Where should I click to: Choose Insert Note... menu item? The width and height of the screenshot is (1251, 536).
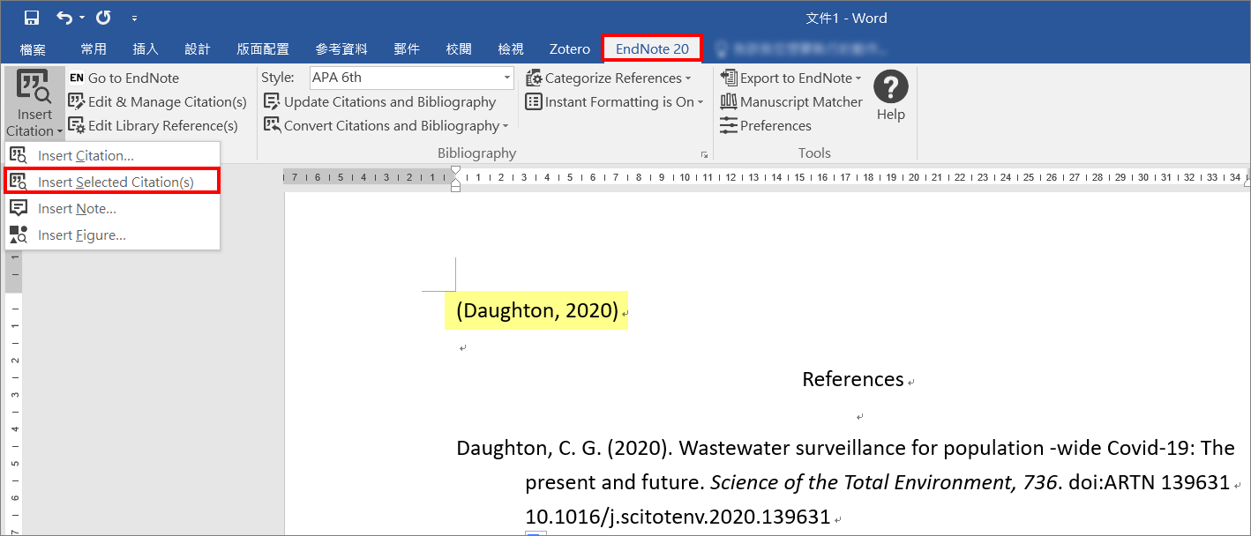pos(112,208)
